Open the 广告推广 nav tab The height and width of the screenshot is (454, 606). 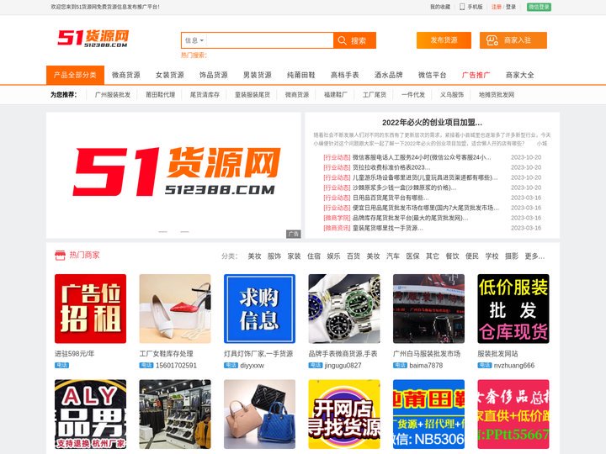point(476,75)
